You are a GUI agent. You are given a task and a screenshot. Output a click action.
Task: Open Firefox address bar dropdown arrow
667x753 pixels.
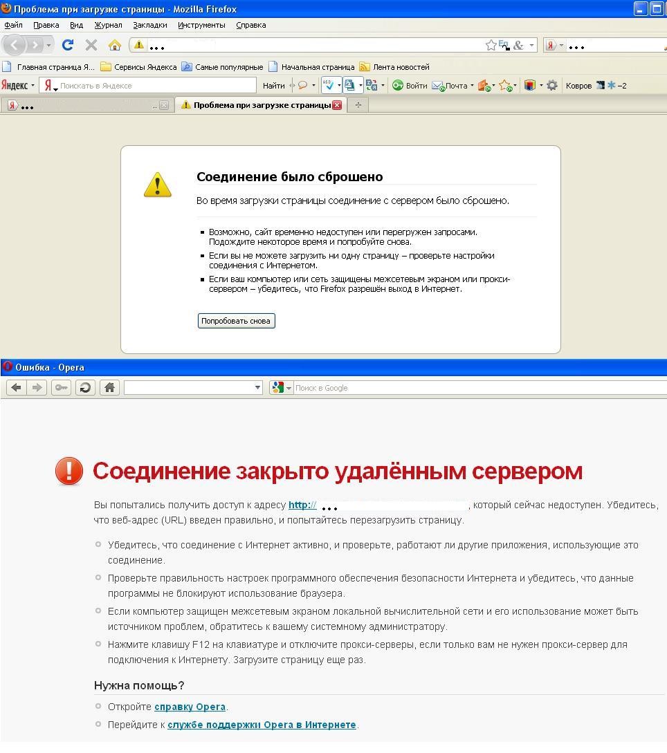click(x=531, y=45)
